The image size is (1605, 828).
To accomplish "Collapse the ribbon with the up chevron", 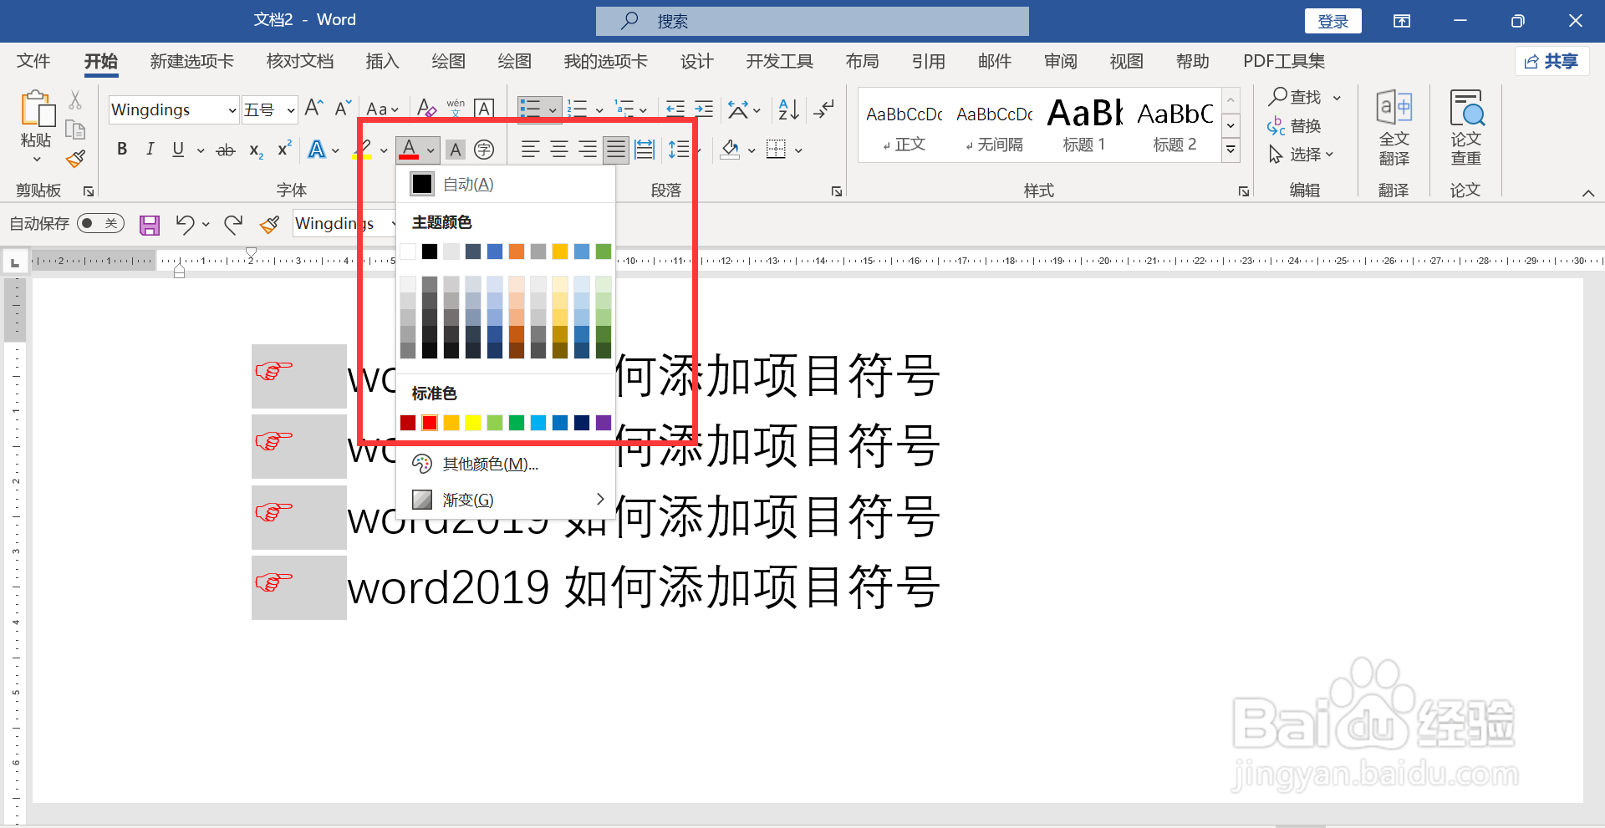I will click(x=1587, y=193).
